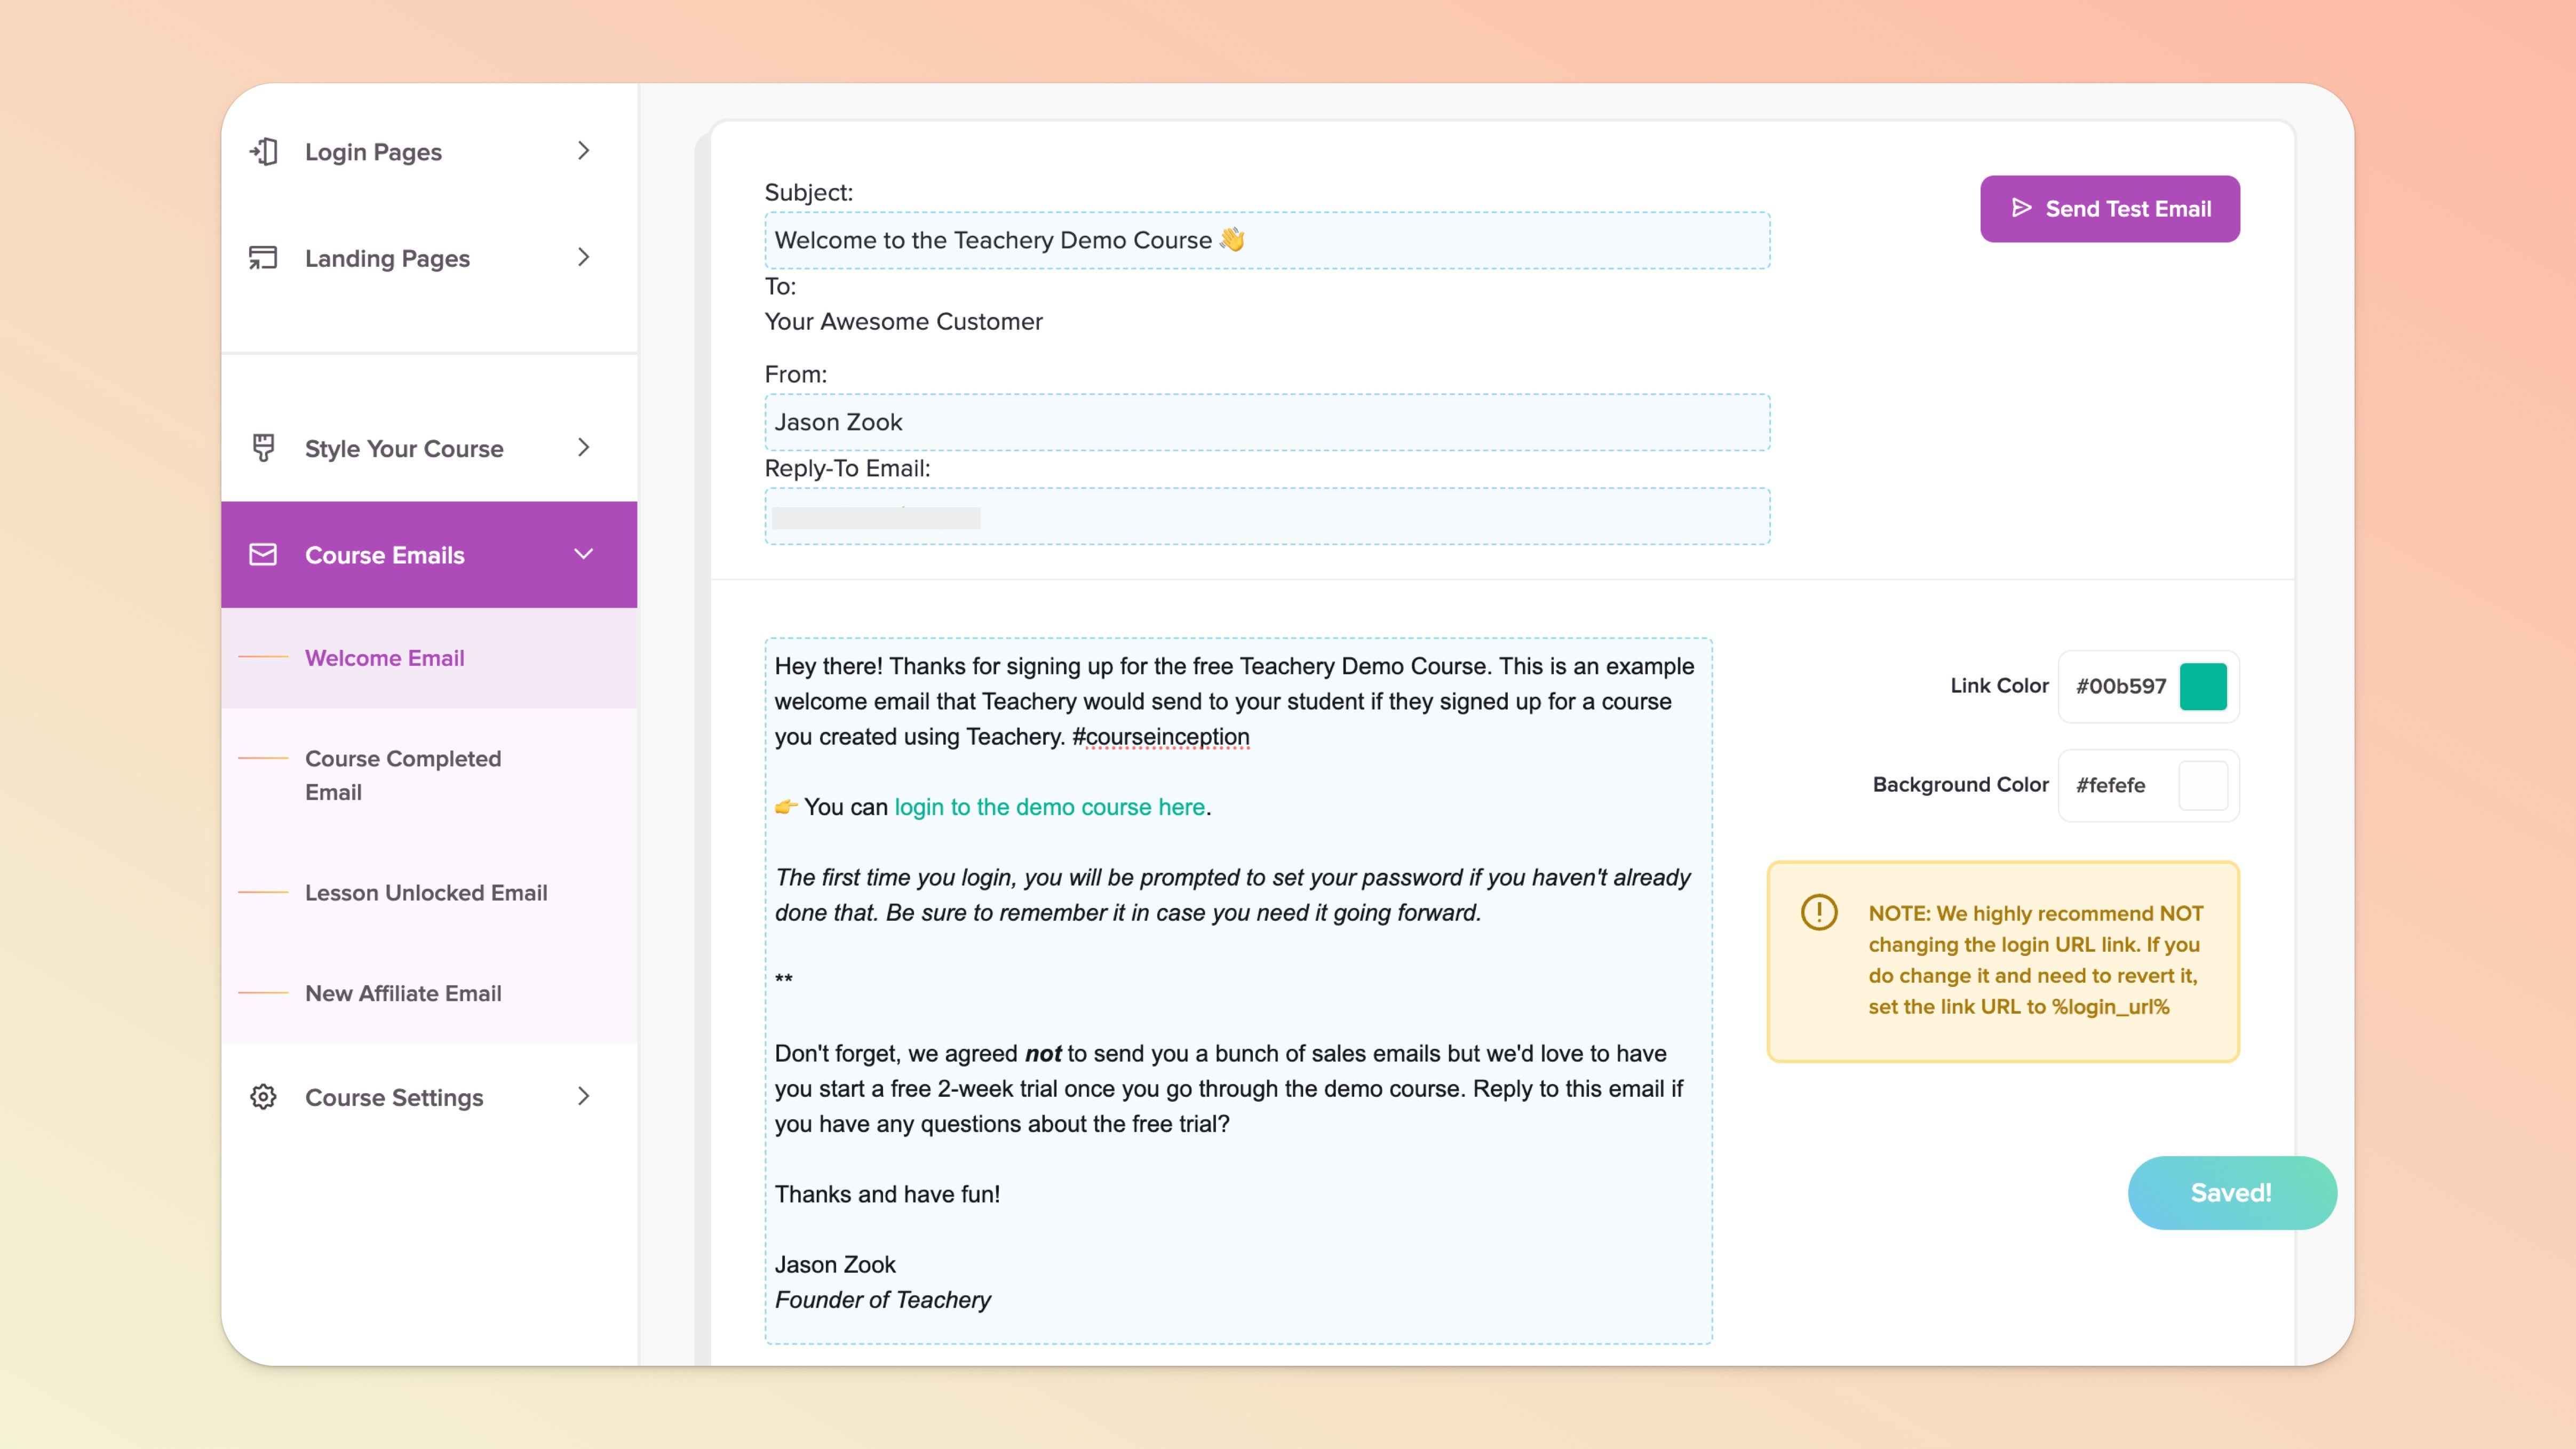2576x1449 pixels.
Task: Click into the Subject input field
Action: coord(1266,240)
